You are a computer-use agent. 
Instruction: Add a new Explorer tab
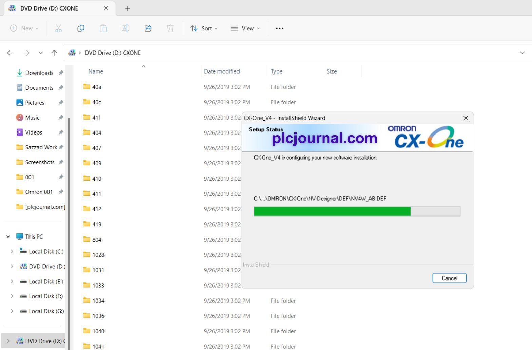127,8
